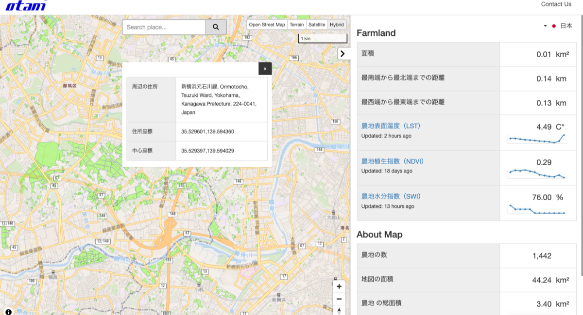Select the Satellite map layer

point(316,25)
